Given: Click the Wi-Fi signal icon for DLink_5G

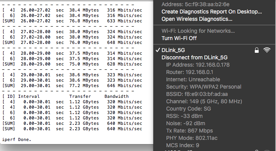Looking at the screenshot, I should pos(267,50).
